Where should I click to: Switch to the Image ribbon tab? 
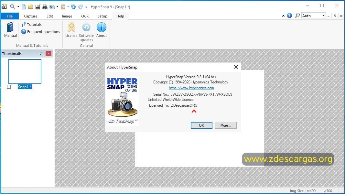tap(67, 16)
